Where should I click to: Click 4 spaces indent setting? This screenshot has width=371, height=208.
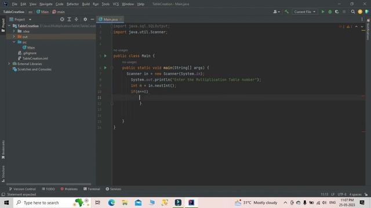point(355,194)
